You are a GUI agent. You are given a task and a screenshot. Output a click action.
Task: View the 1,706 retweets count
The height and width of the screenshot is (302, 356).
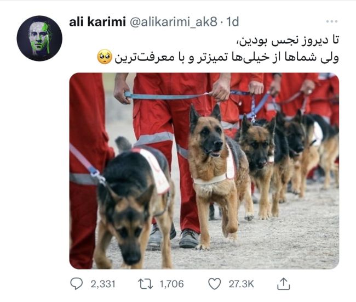tap(171, 284)
